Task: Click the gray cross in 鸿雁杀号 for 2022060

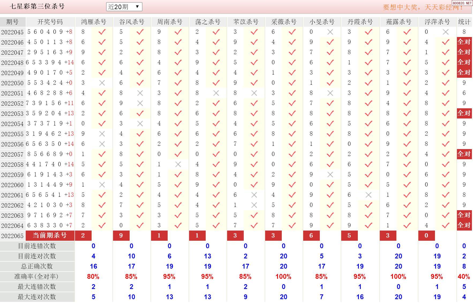Action: pyautogui.click(x=102, y=185)
